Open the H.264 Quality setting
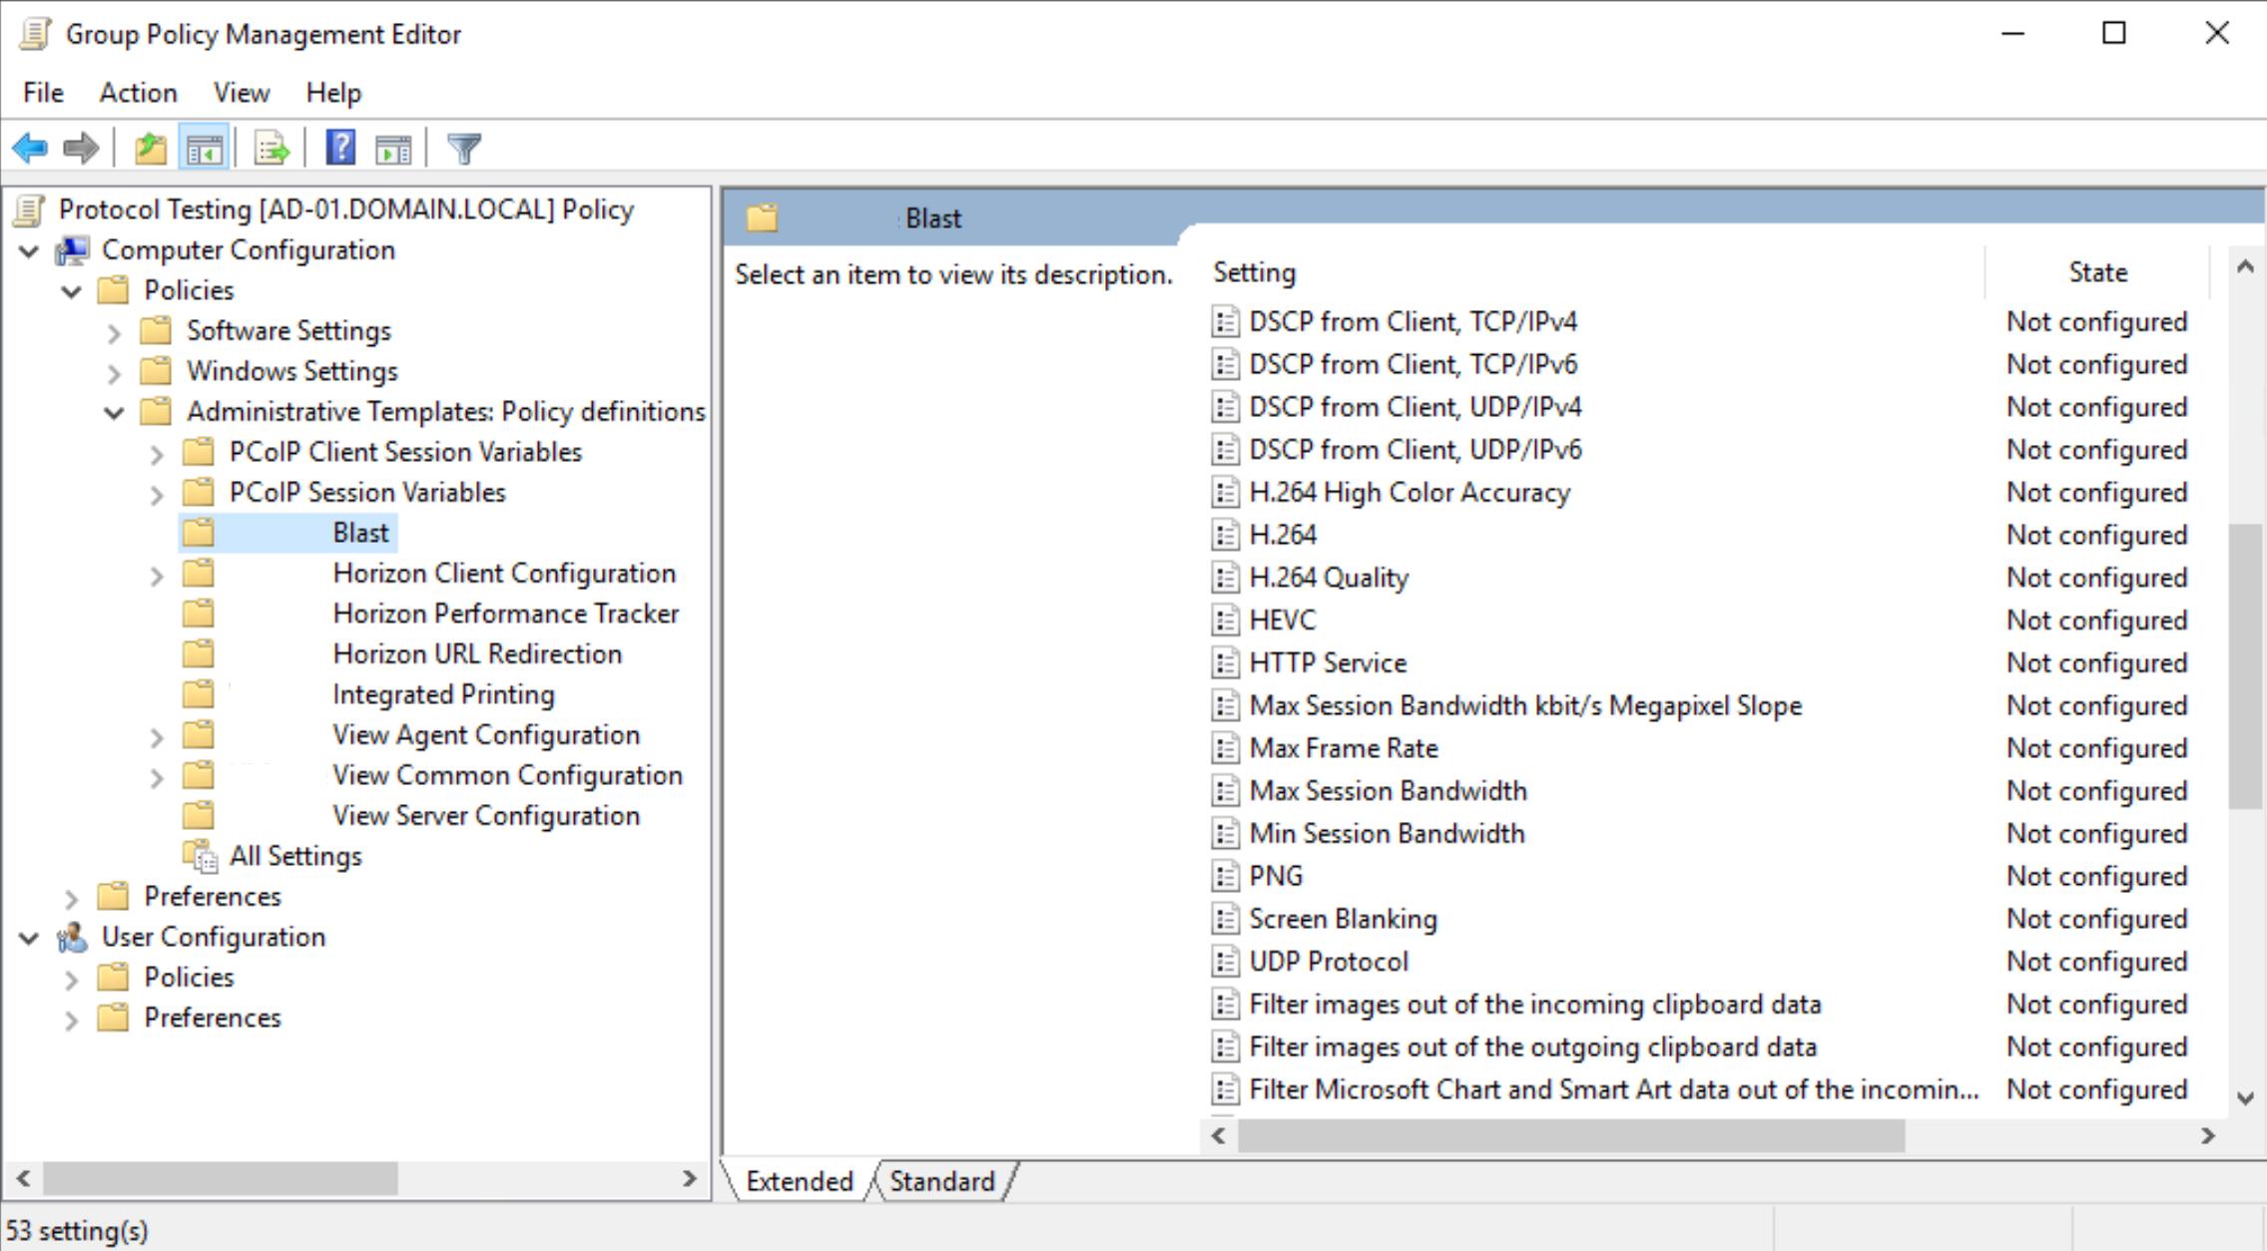 tap(1328, 577)
